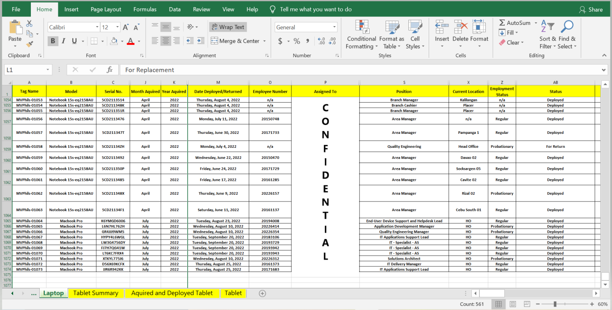Toggle Align Right horizontal alignment

click(177, 41)
